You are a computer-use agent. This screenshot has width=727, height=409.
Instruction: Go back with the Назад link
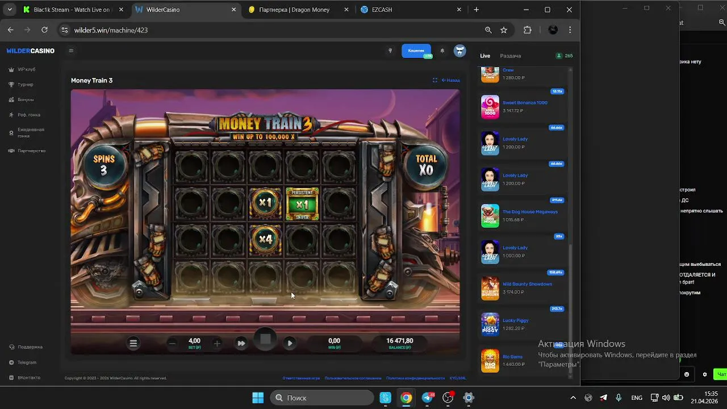click(451, 80)
